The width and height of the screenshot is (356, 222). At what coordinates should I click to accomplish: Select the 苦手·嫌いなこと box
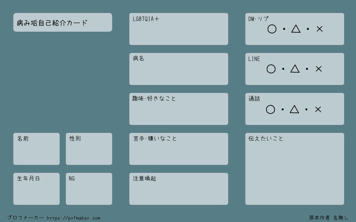click(179, 149)
